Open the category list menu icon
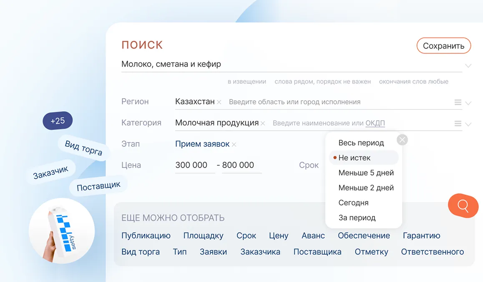This screenshot has width=483, height=282. (458, 124)
